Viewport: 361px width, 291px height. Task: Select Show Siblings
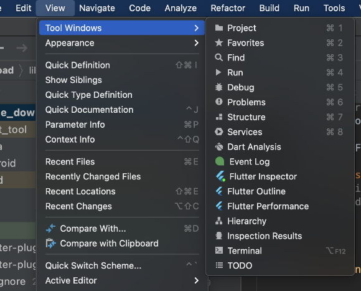122,80
